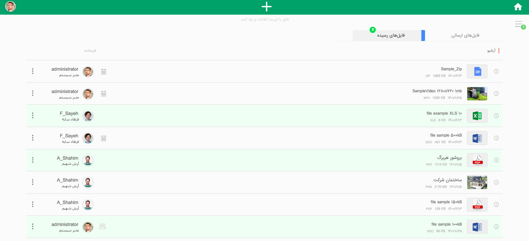Click the note icon on file sample 500kB row
The width and height of the screenshot is (529, 241).
[x=104, y=138]
